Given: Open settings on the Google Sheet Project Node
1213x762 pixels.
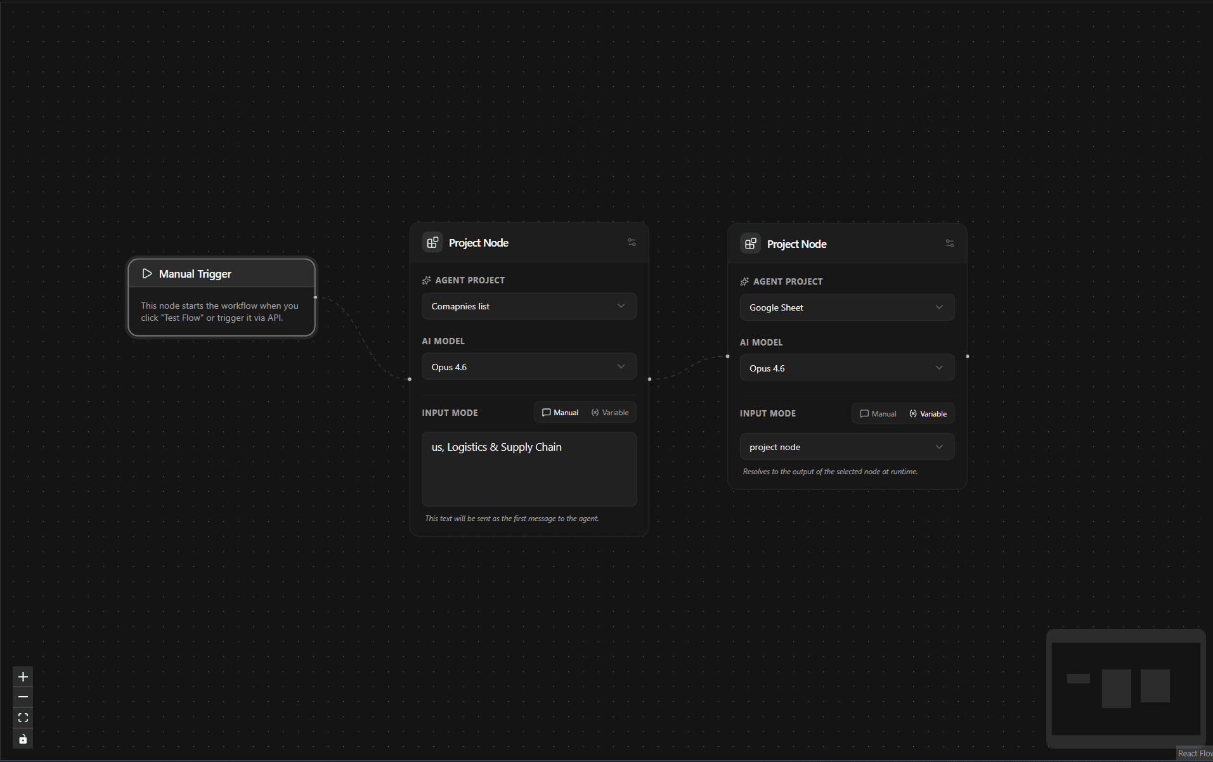Looking at the screenshot, I should [x=949, y=243].
